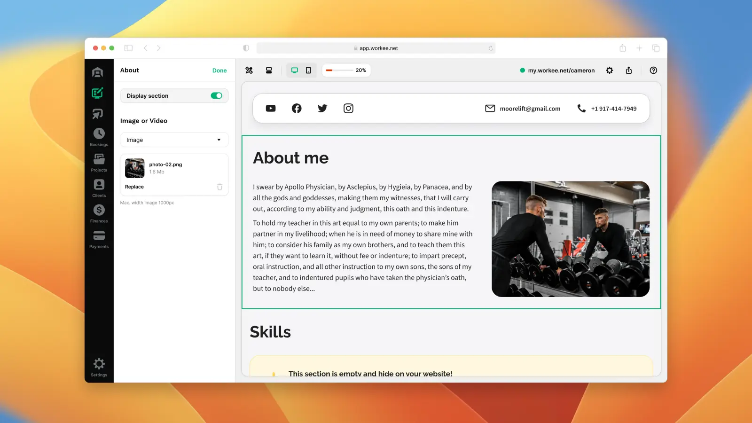Click the +1 917-414-7949 phone link
This screenshot has height=423, width=752.
(x=607, y=109)
